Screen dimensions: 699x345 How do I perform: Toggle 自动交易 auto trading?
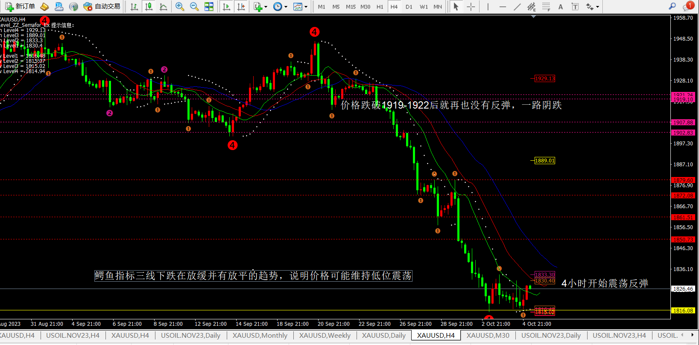102,6
